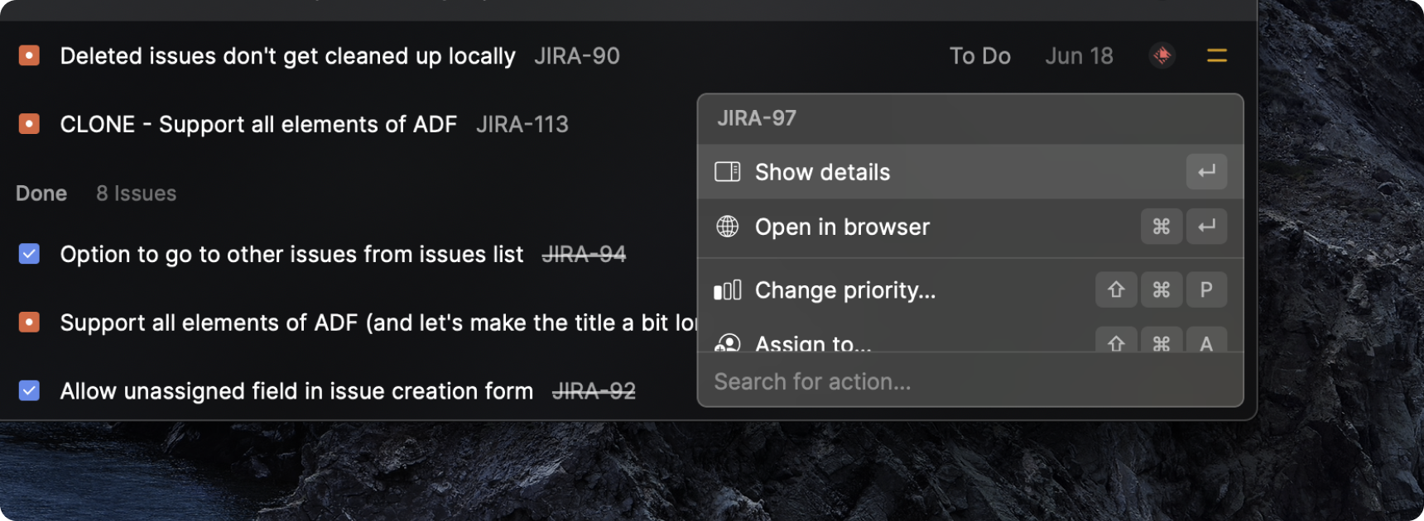
Task: Click the sidebar panel icon next to Show details
Action: pos(727,172)
